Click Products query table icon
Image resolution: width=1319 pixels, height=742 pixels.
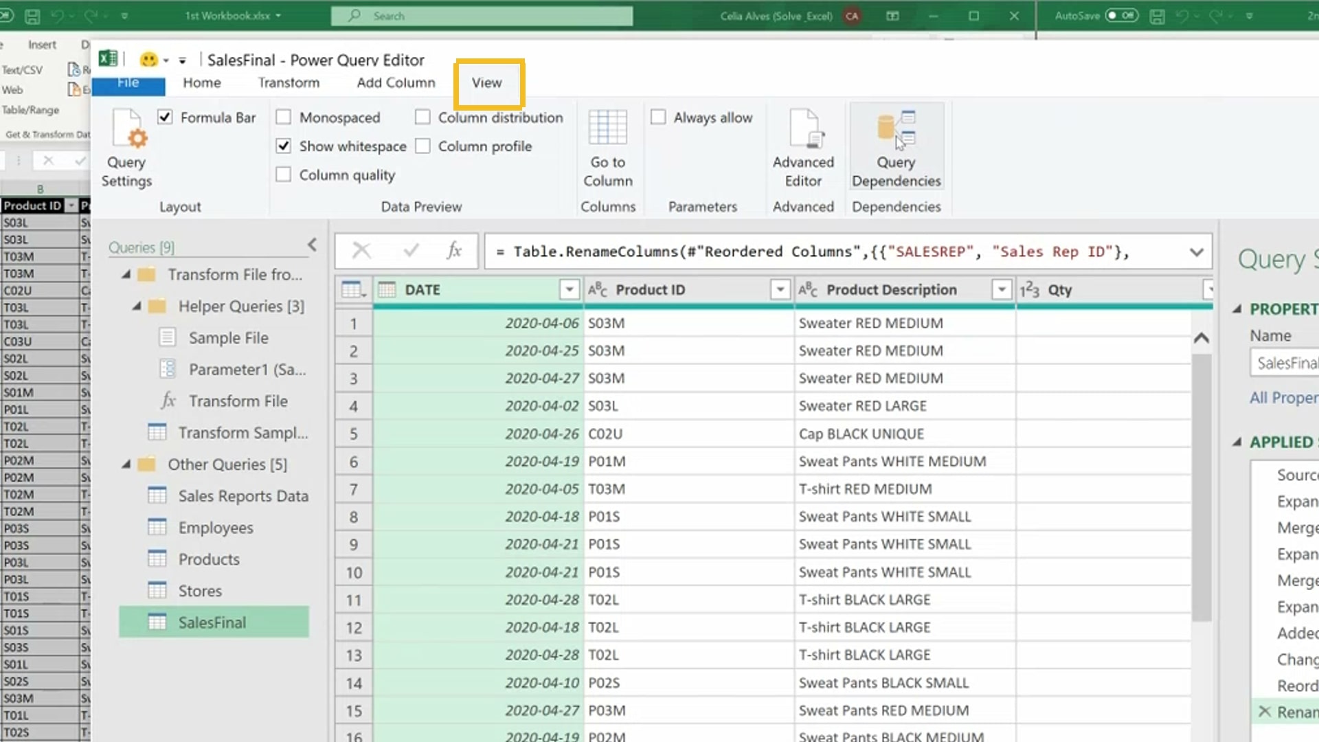(157, 559)
